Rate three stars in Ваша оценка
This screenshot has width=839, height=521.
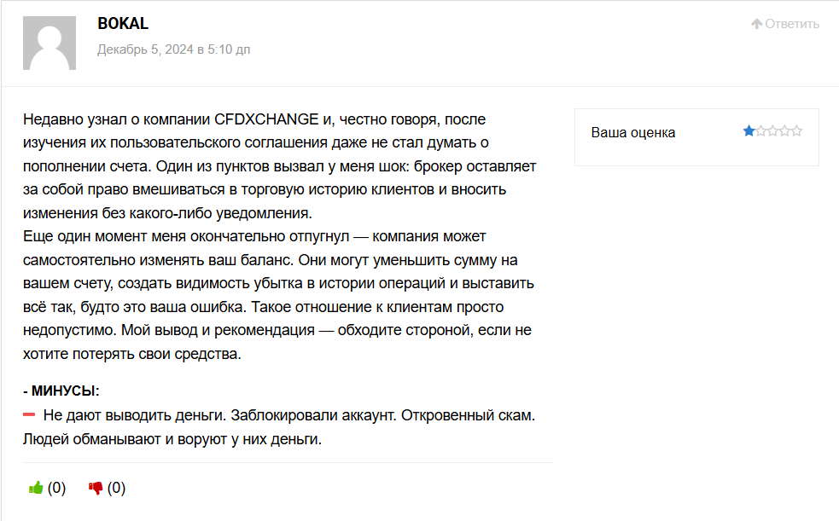pos(772,131)
